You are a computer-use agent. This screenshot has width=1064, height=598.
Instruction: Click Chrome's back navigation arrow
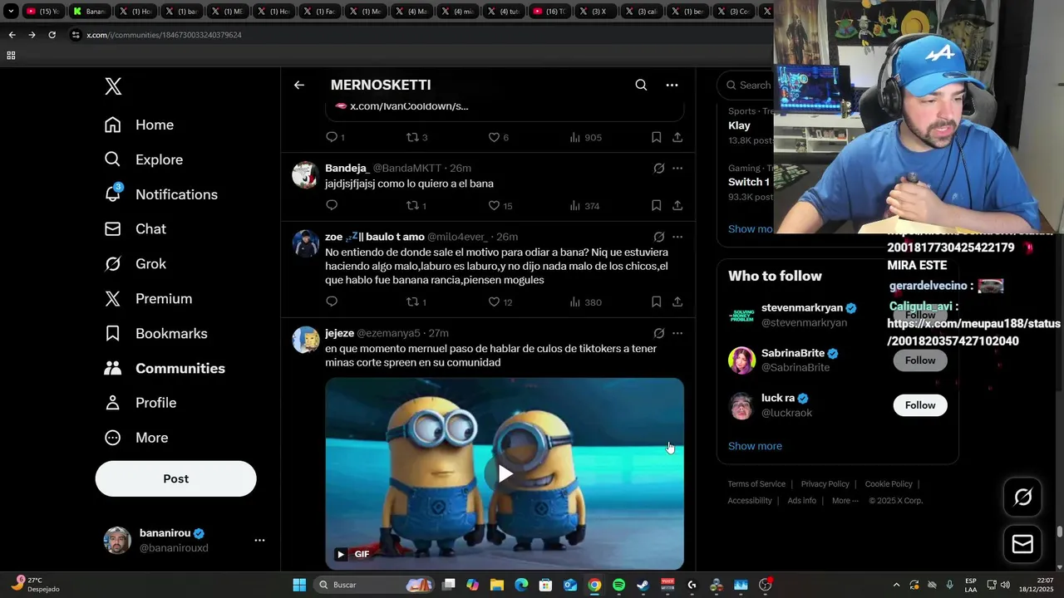[x=12, y=35]
